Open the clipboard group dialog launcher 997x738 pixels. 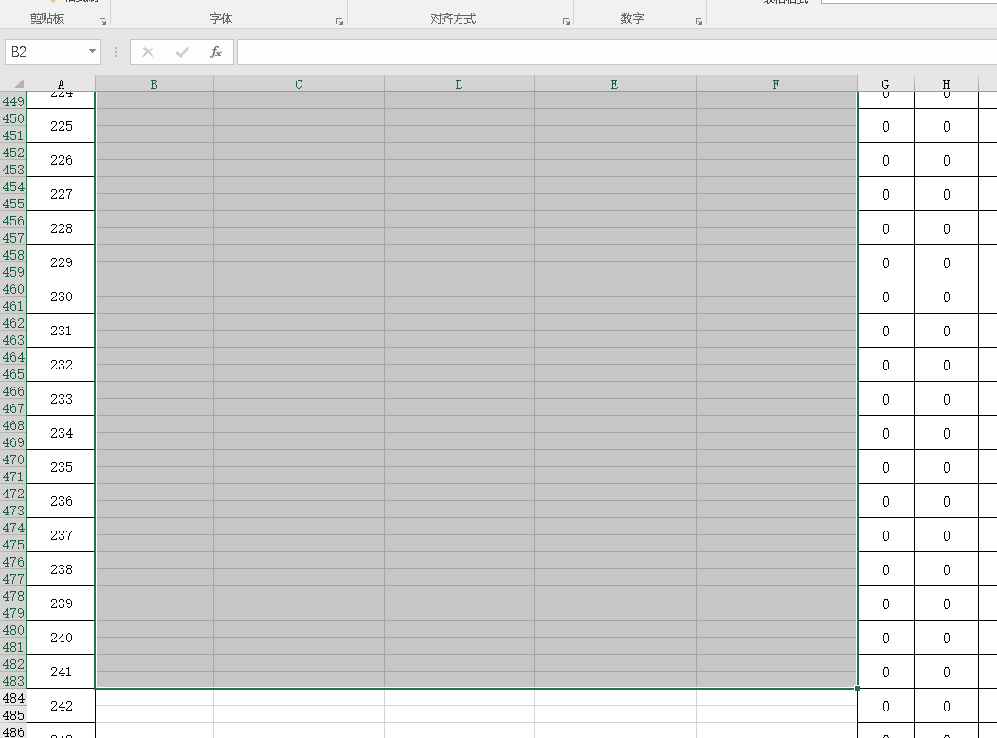point(102,22)
